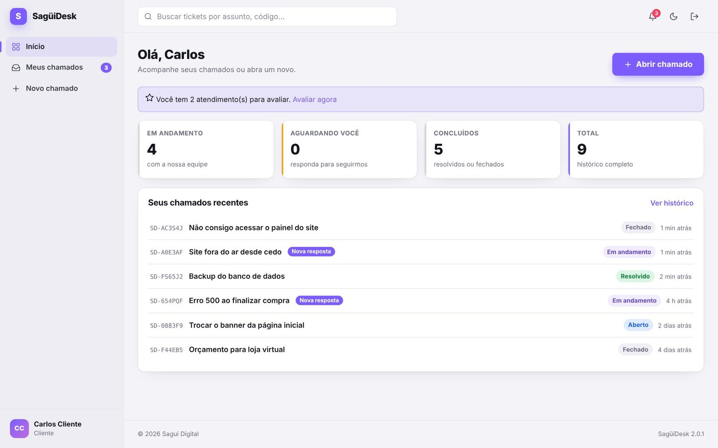The height and width of the screenshot is (448, 718).
Task: Click the Aberto status badge
Action: [638, 325]
